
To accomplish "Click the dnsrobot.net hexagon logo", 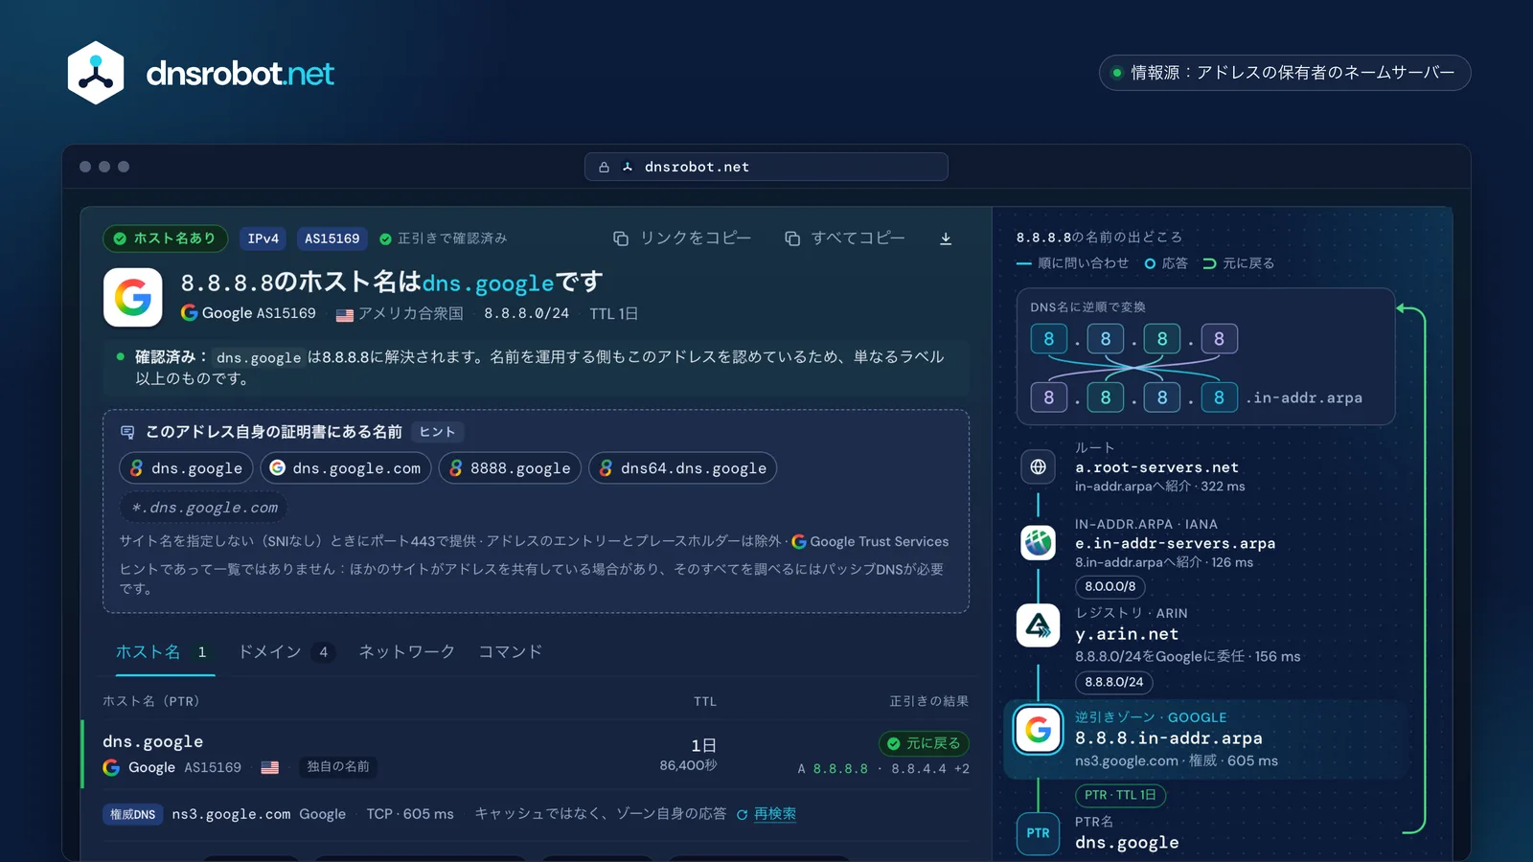I will [x=96, y=73].
